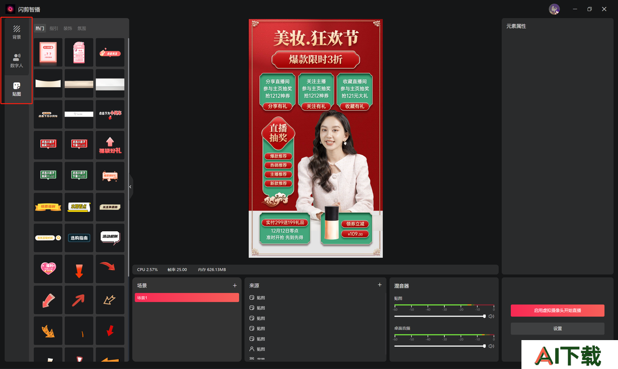Image resolution: width=618 pixels, height=369 pixels.
Task: Open the 数字人 digital human section
Action: point(16,61)
